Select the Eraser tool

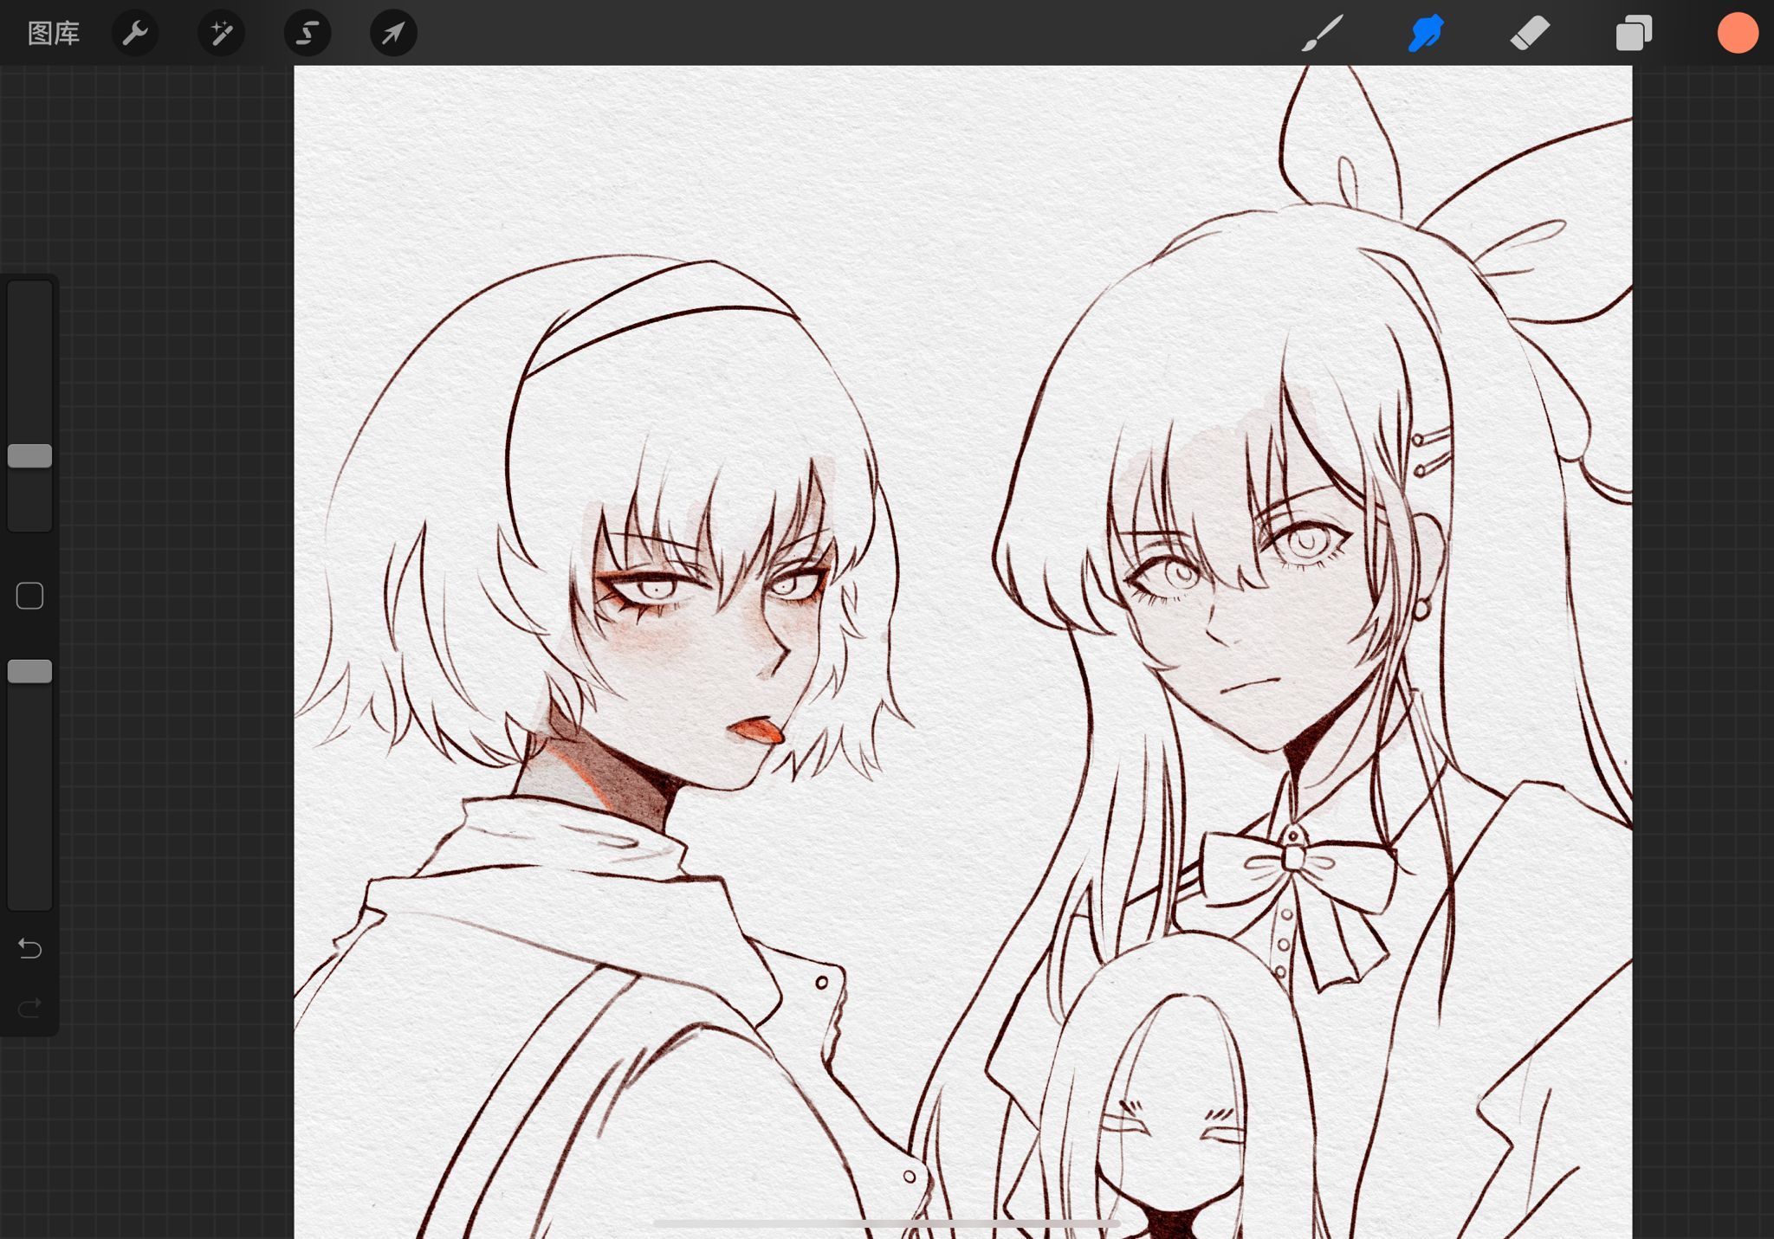click(x=1530, y=33)
